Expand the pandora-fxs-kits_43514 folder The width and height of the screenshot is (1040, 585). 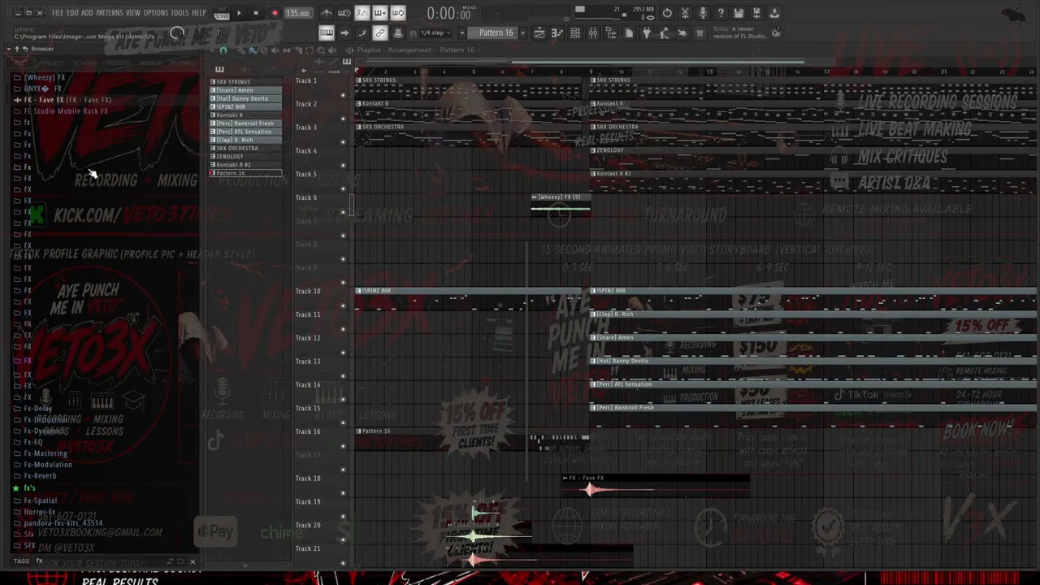63,523
